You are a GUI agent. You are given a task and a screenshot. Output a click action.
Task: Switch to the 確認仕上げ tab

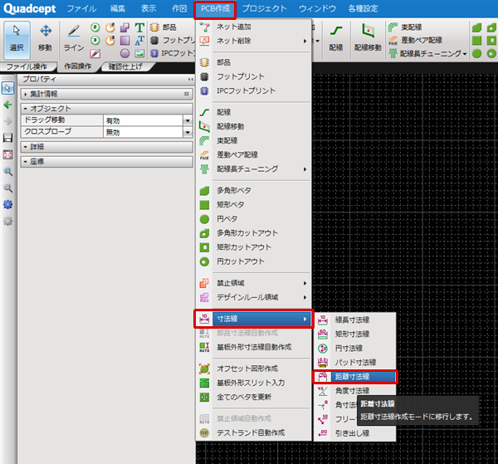pyautogui.click(x=125, y=66)
